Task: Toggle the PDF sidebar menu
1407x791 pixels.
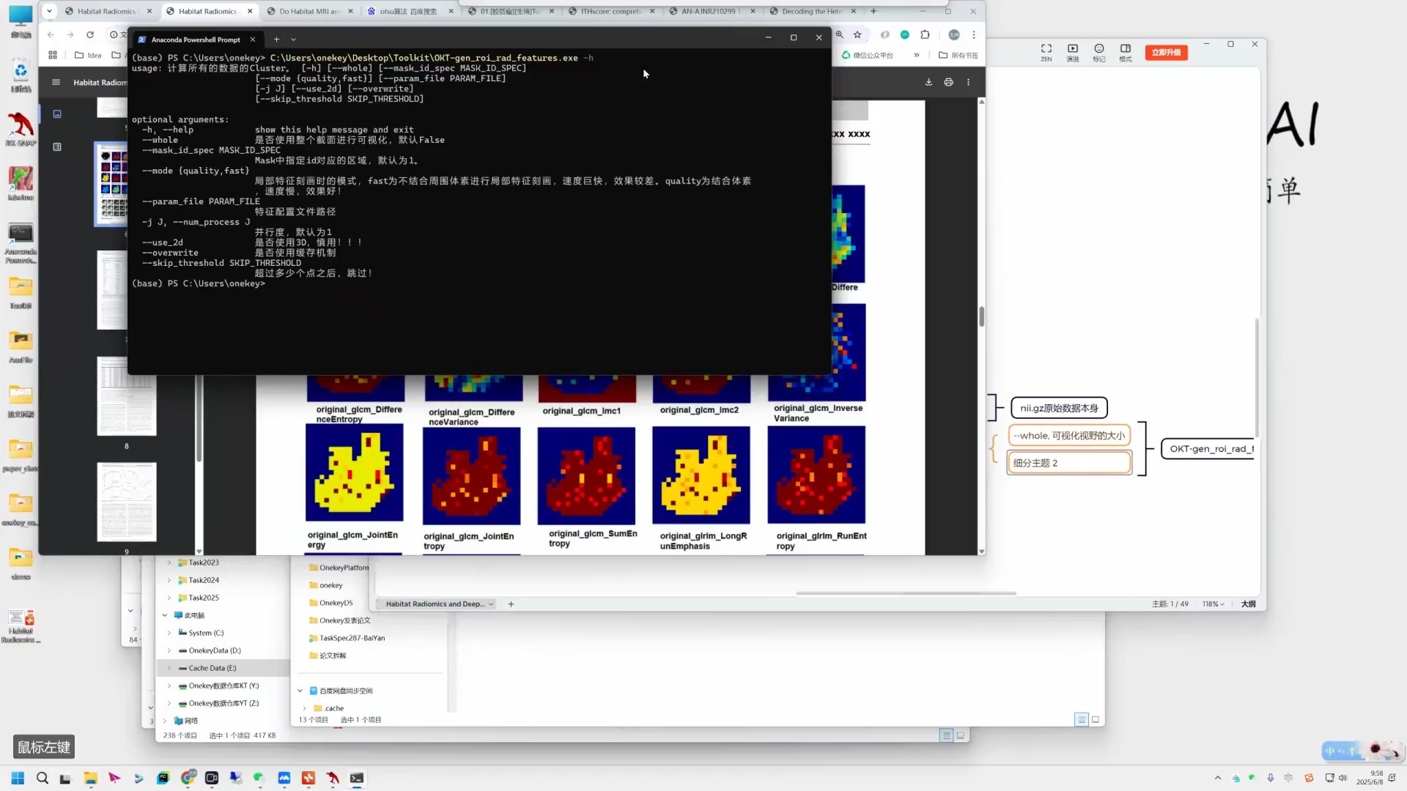Action: pos(56,82)
